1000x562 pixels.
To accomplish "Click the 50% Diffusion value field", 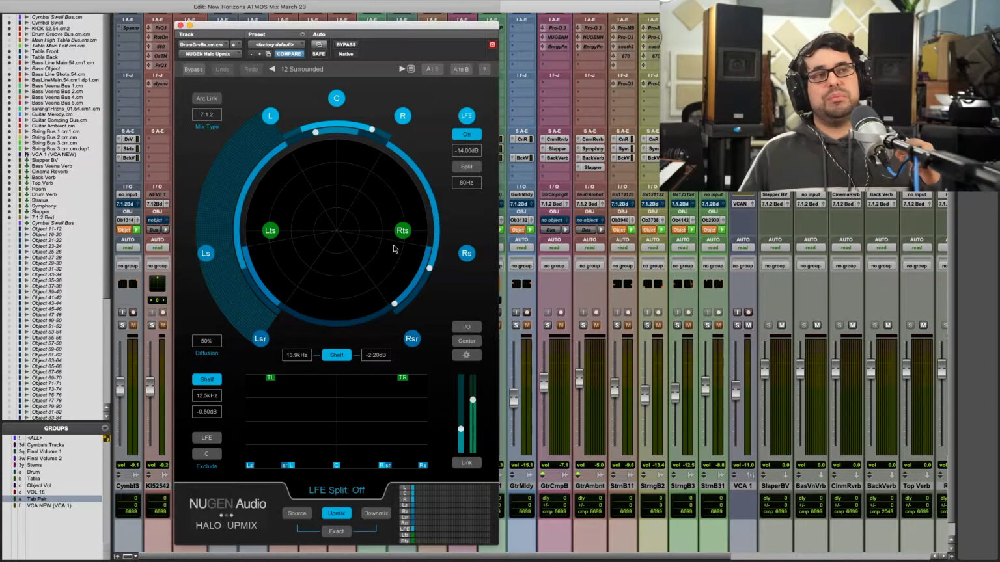I will coord(206,341).
